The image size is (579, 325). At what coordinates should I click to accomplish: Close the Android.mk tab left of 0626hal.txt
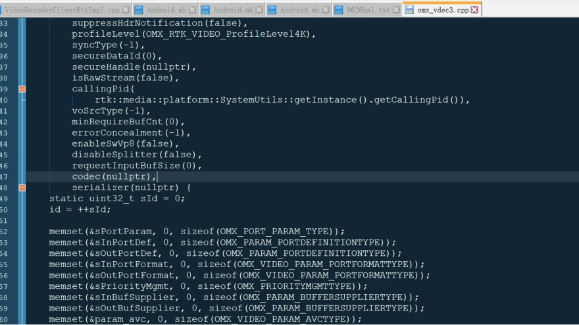[x=325, y=10]
